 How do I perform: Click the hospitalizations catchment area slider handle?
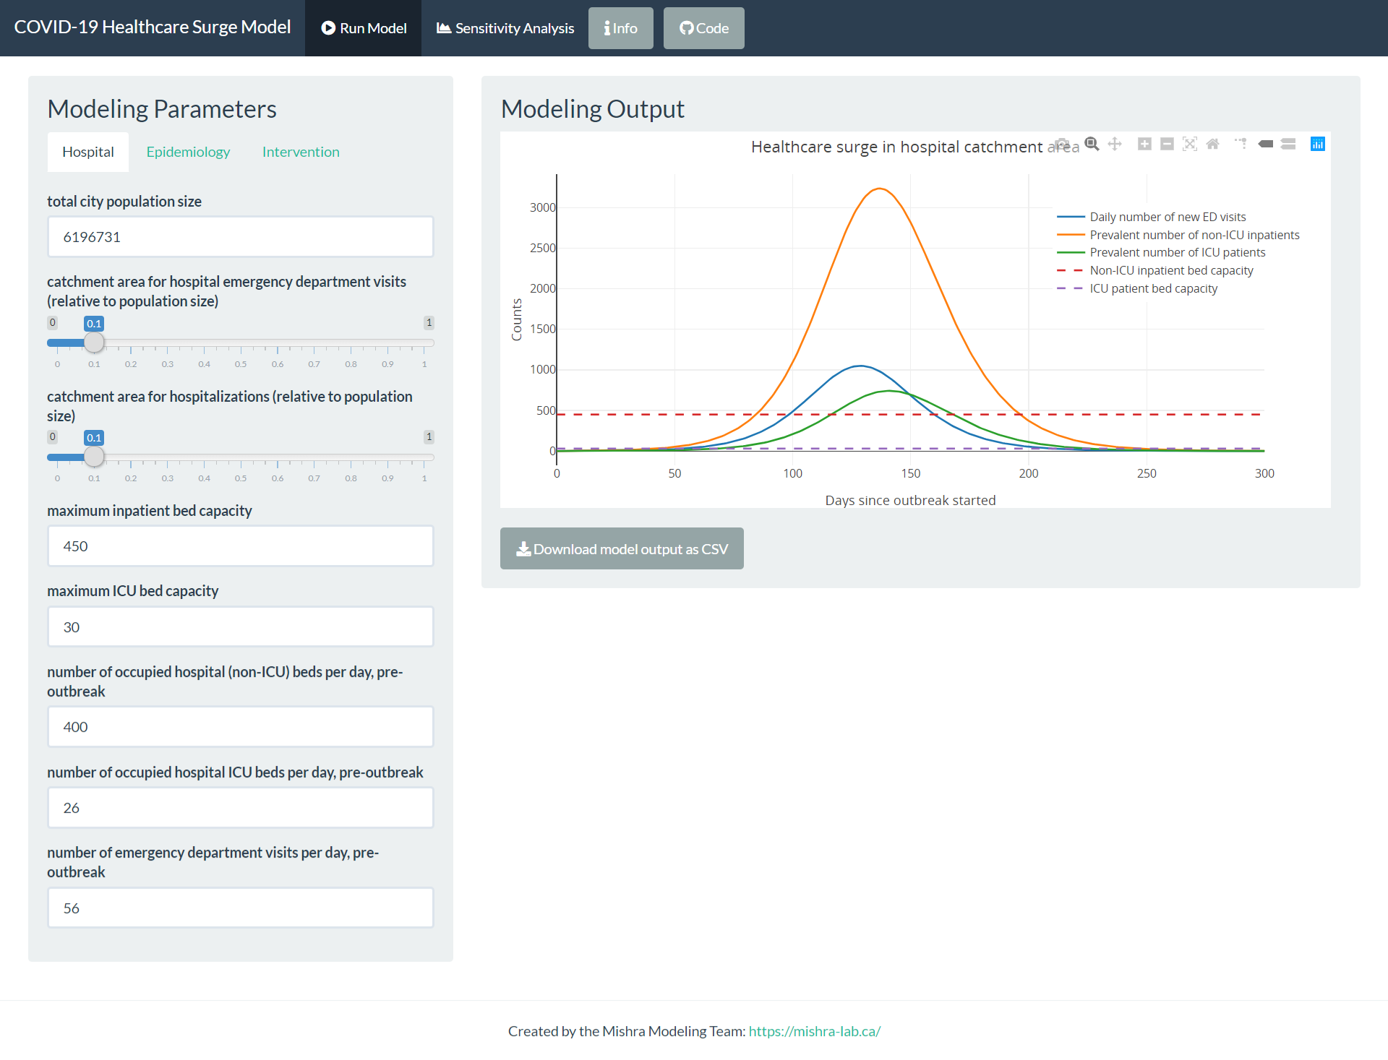[94, 457]
